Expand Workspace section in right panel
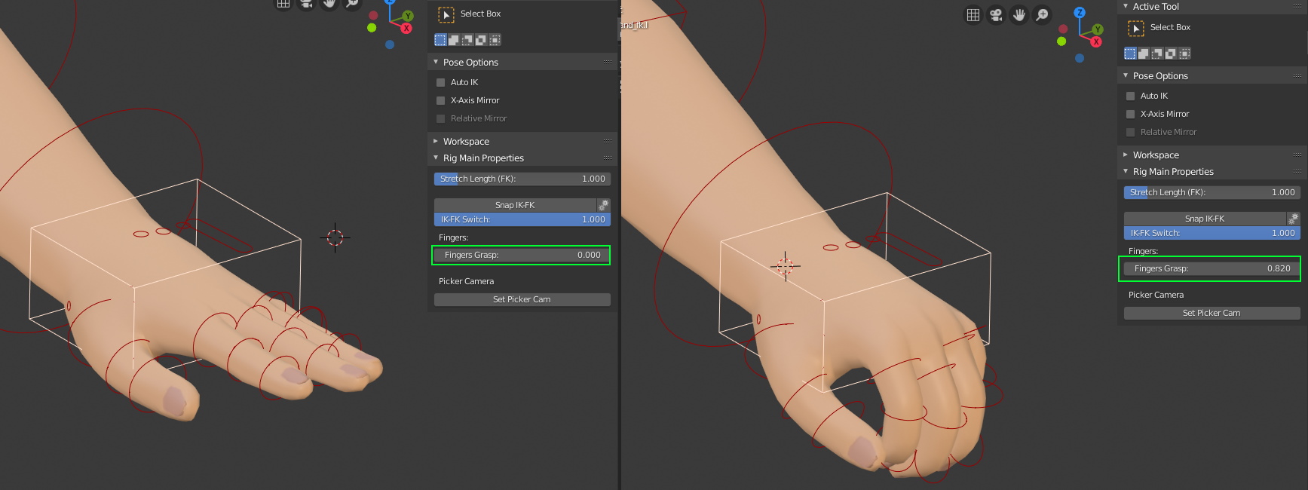 click(1126, 155)
